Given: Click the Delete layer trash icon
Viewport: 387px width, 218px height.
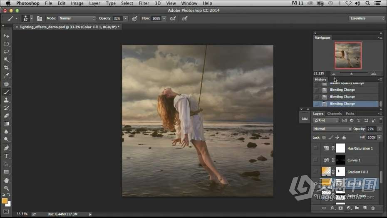Looking at the screenshot, I should coord(373,208).
